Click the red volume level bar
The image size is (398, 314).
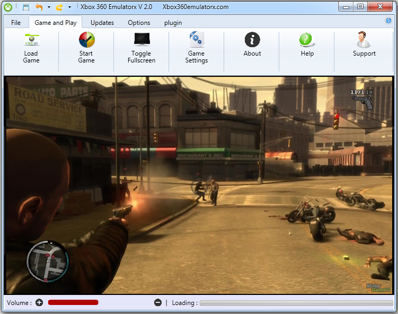pos(73,302)
